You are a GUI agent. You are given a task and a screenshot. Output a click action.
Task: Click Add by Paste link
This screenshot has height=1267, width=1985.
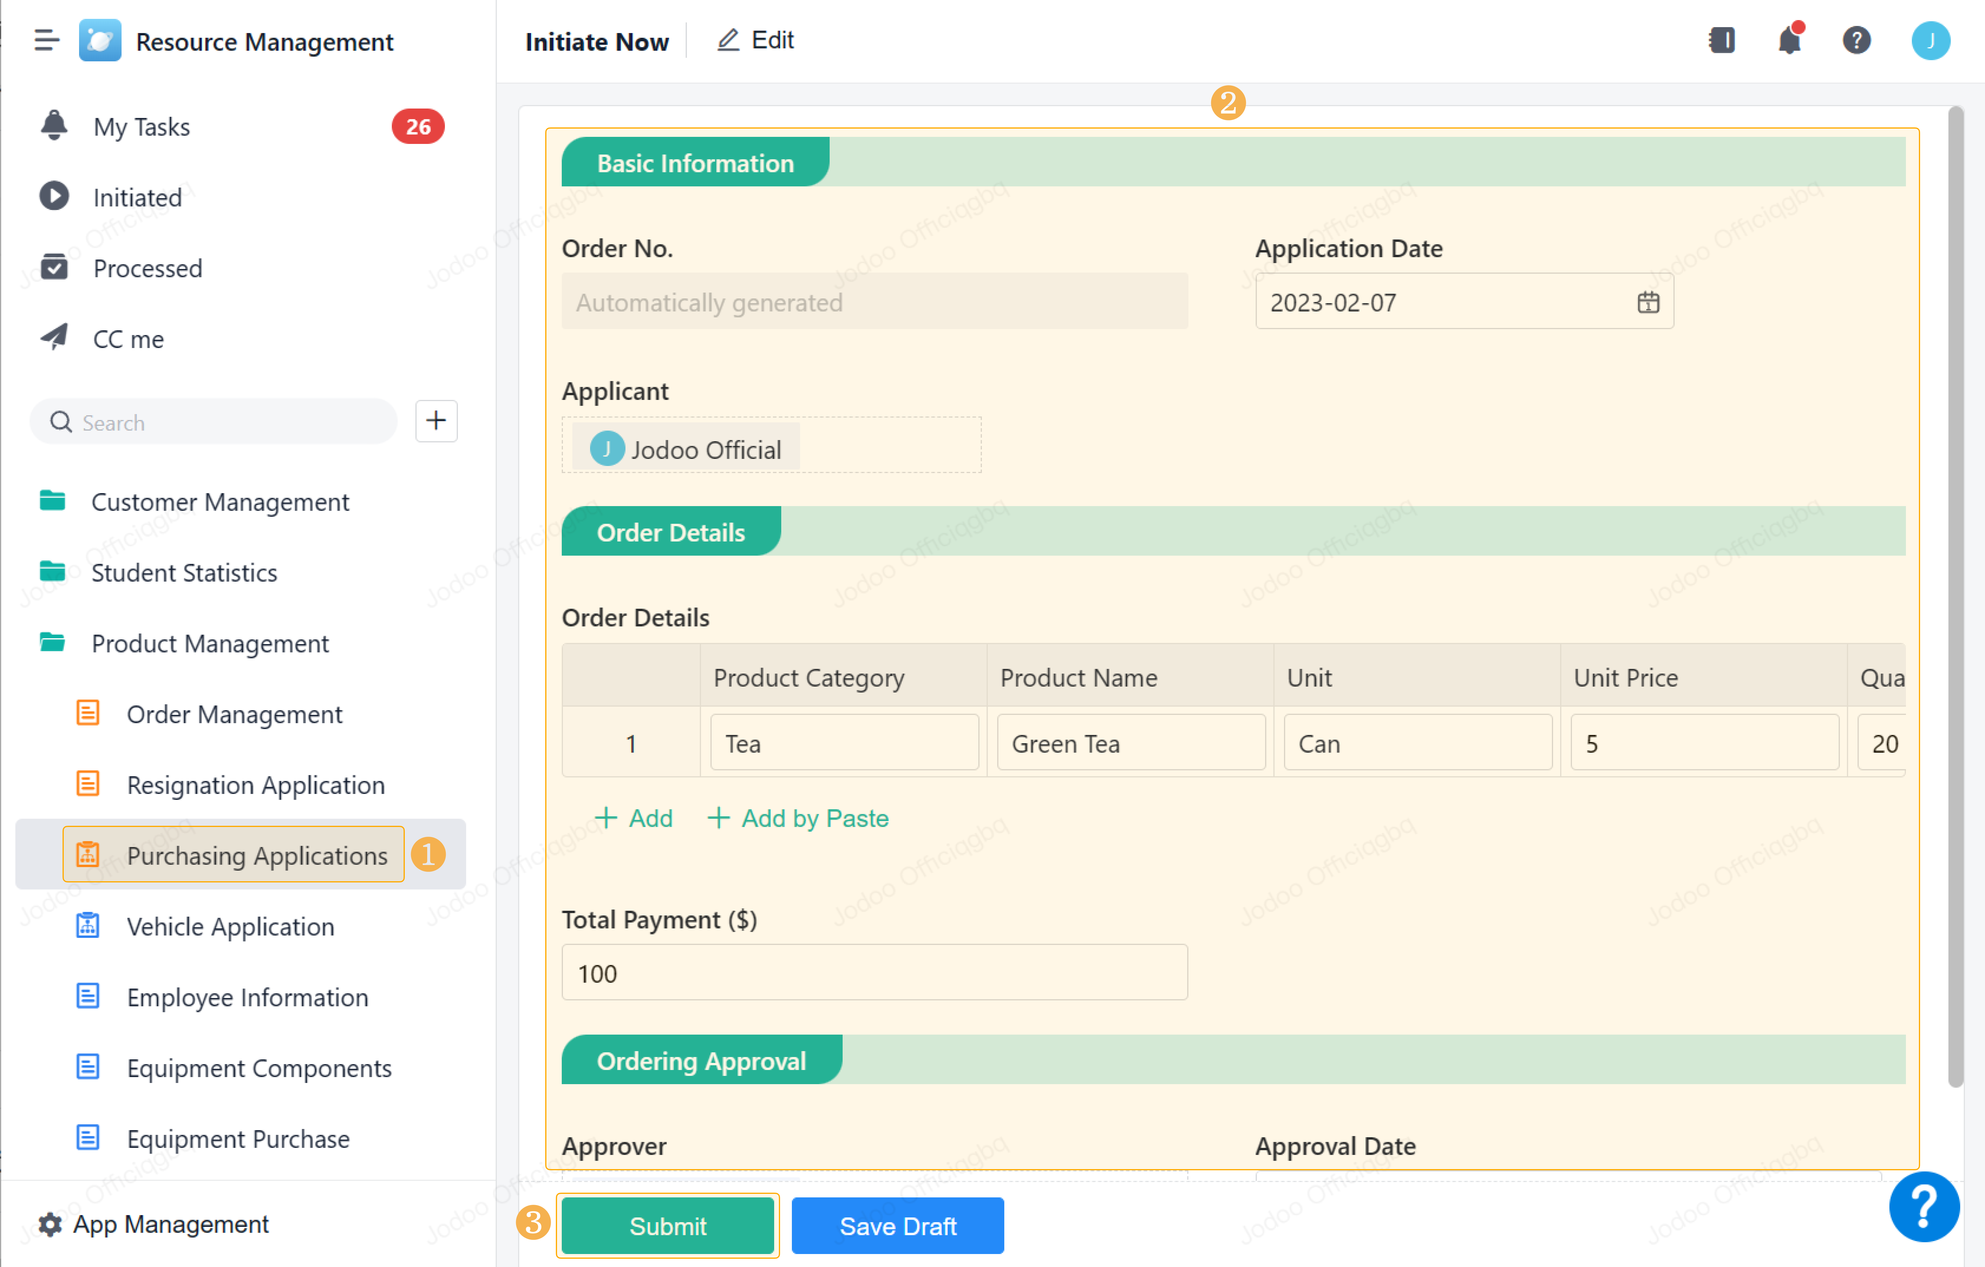(x=798, y=818)
